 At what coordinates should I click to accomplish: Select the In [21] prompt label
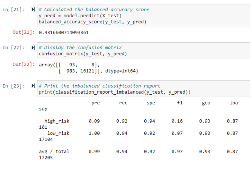(14, 10)
